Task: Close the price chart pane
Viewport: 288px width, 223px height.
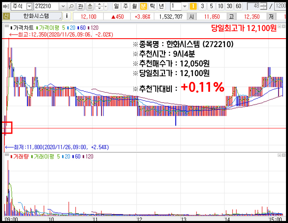Action: 284,26
